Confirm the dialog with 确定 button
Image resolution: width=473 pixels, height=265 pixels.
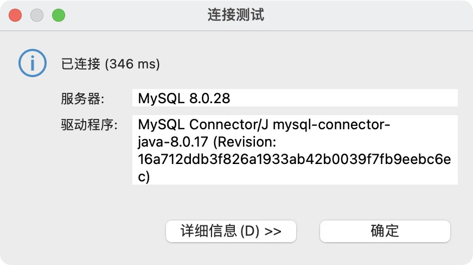click(x=385, y=231)
